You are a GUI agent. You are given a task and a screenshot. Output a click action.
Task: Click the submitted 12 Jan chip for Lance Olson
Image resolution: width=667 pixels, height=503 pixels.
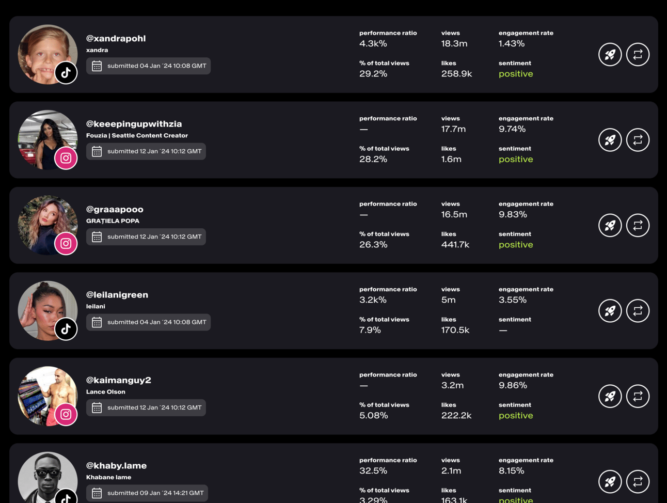(x=146, y=408)
